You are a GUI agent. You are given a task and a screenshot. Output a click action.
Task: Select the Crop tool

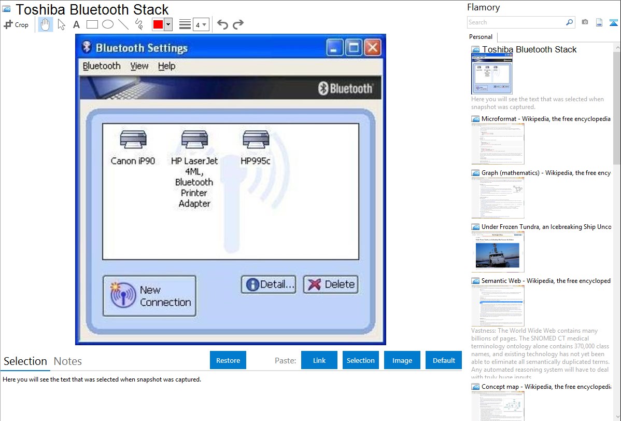pos(16,24)
